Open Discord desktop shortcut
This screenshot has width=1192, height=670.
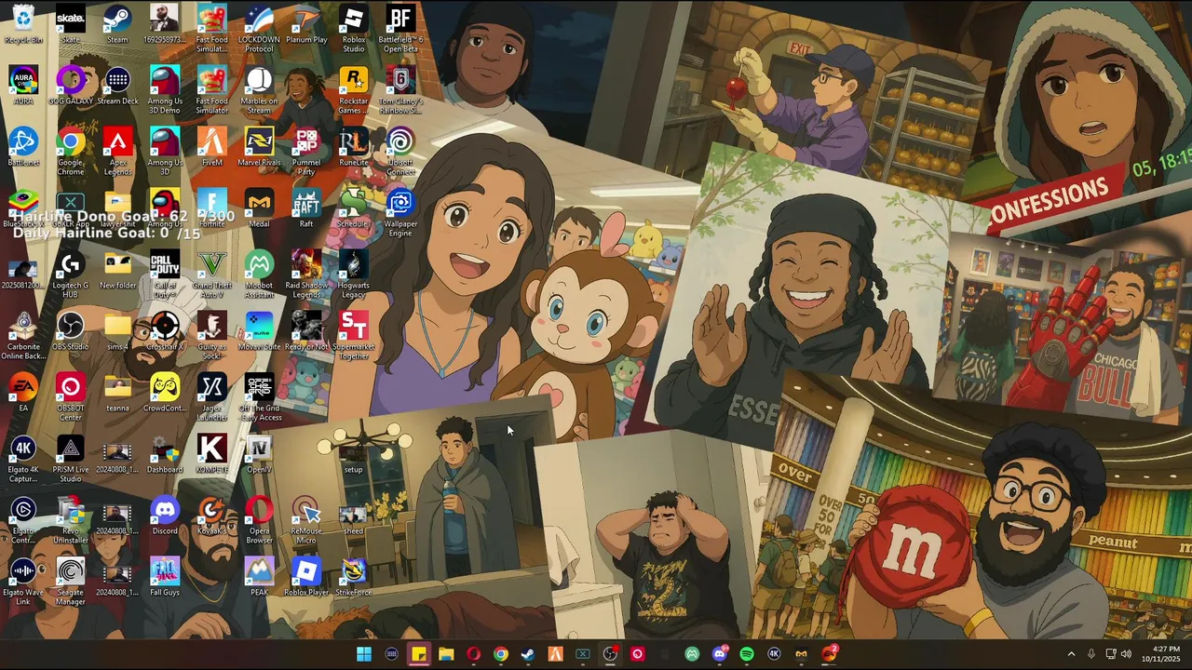[165, 516]
